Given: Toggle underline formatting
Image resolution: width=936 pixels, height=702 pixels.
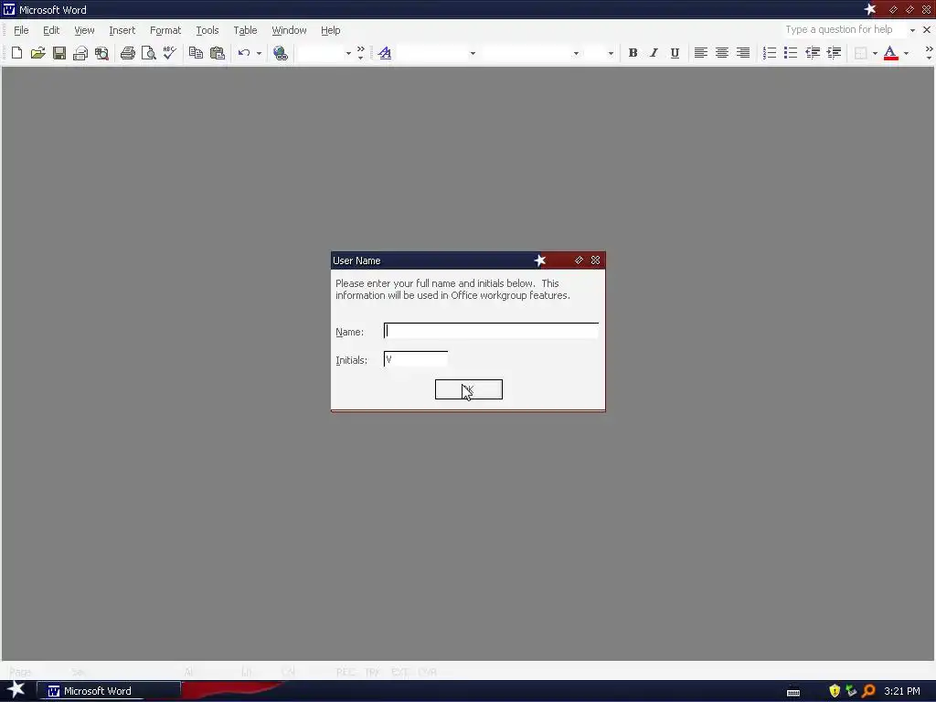Looking at the screenshot, I should 675,53.
